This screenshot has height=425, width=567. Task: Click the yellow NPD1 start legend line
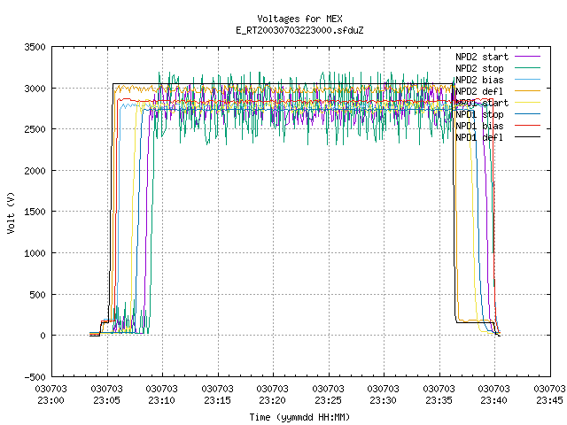[528, 103]
